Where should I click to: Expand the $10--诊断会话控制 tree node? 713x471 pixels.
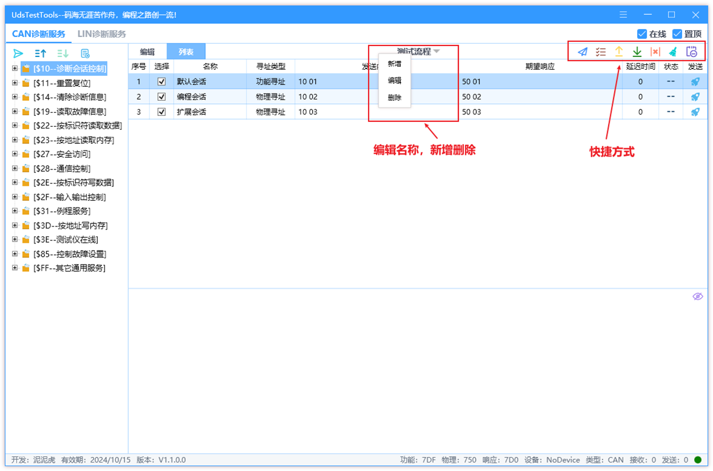click(15, 69)
